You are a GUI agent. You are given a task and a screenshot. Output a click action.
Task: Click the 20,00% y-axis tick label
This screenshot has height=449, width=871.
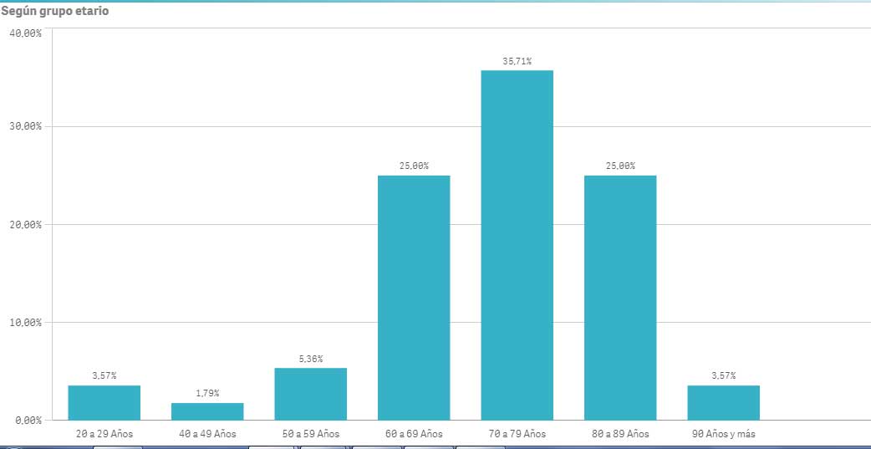click(26, 224)
